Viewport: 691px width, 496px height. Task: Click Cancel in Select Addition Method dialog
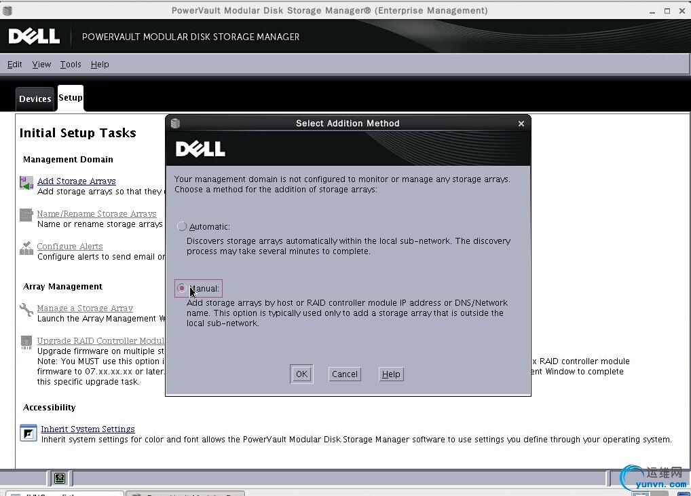(345, 374)
